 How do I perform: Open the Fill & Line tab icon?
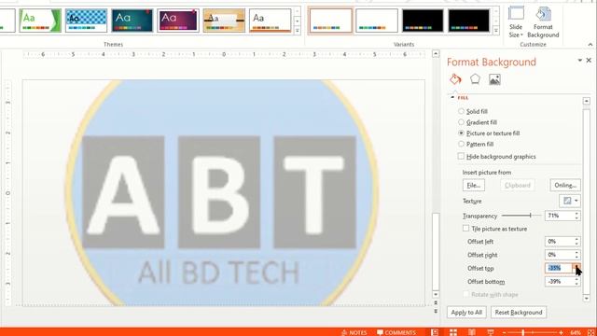[455, 79]
